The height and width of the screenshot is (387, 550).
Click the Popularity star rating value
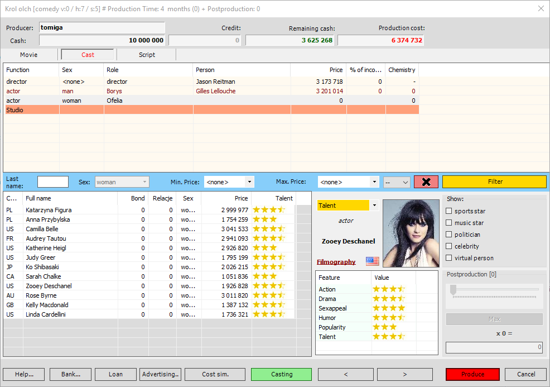[384, 327]
